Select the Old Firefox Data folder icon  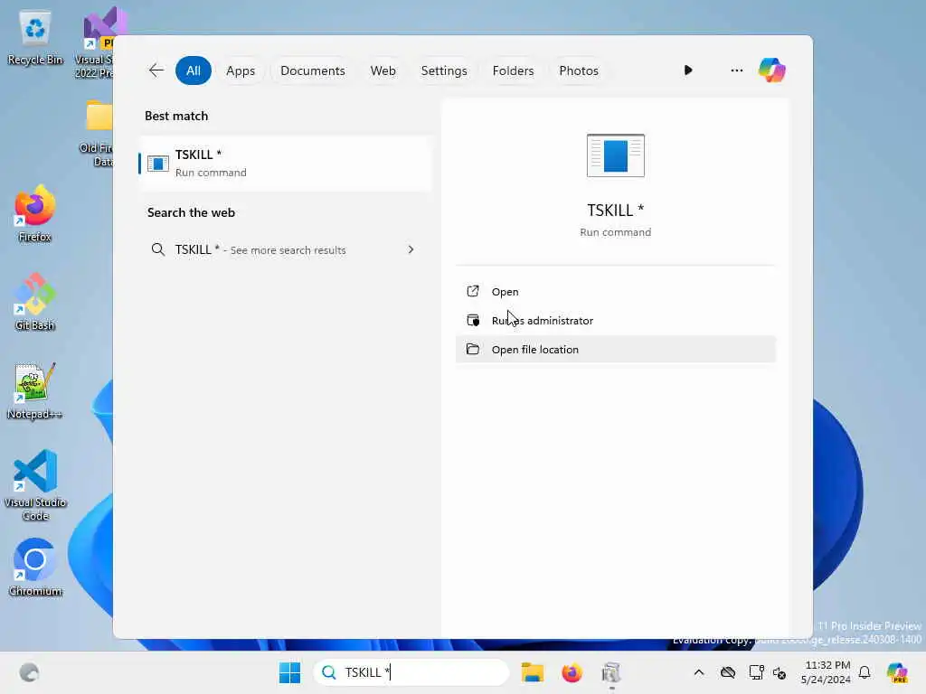tap(96, 134)
